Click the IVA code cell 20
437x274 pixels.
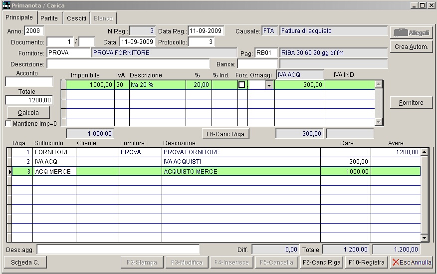pos(122,85)
